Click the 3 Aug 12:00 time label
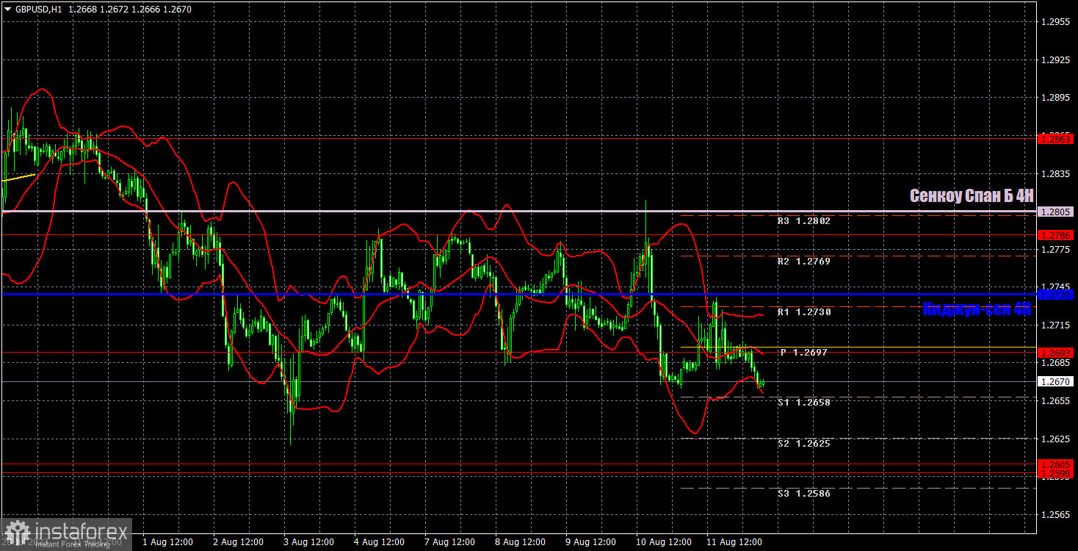 coord(309,542)
